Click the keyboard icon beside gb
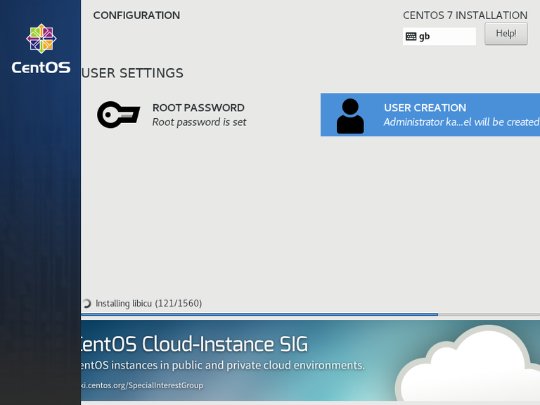 click(x=411, y=37)
